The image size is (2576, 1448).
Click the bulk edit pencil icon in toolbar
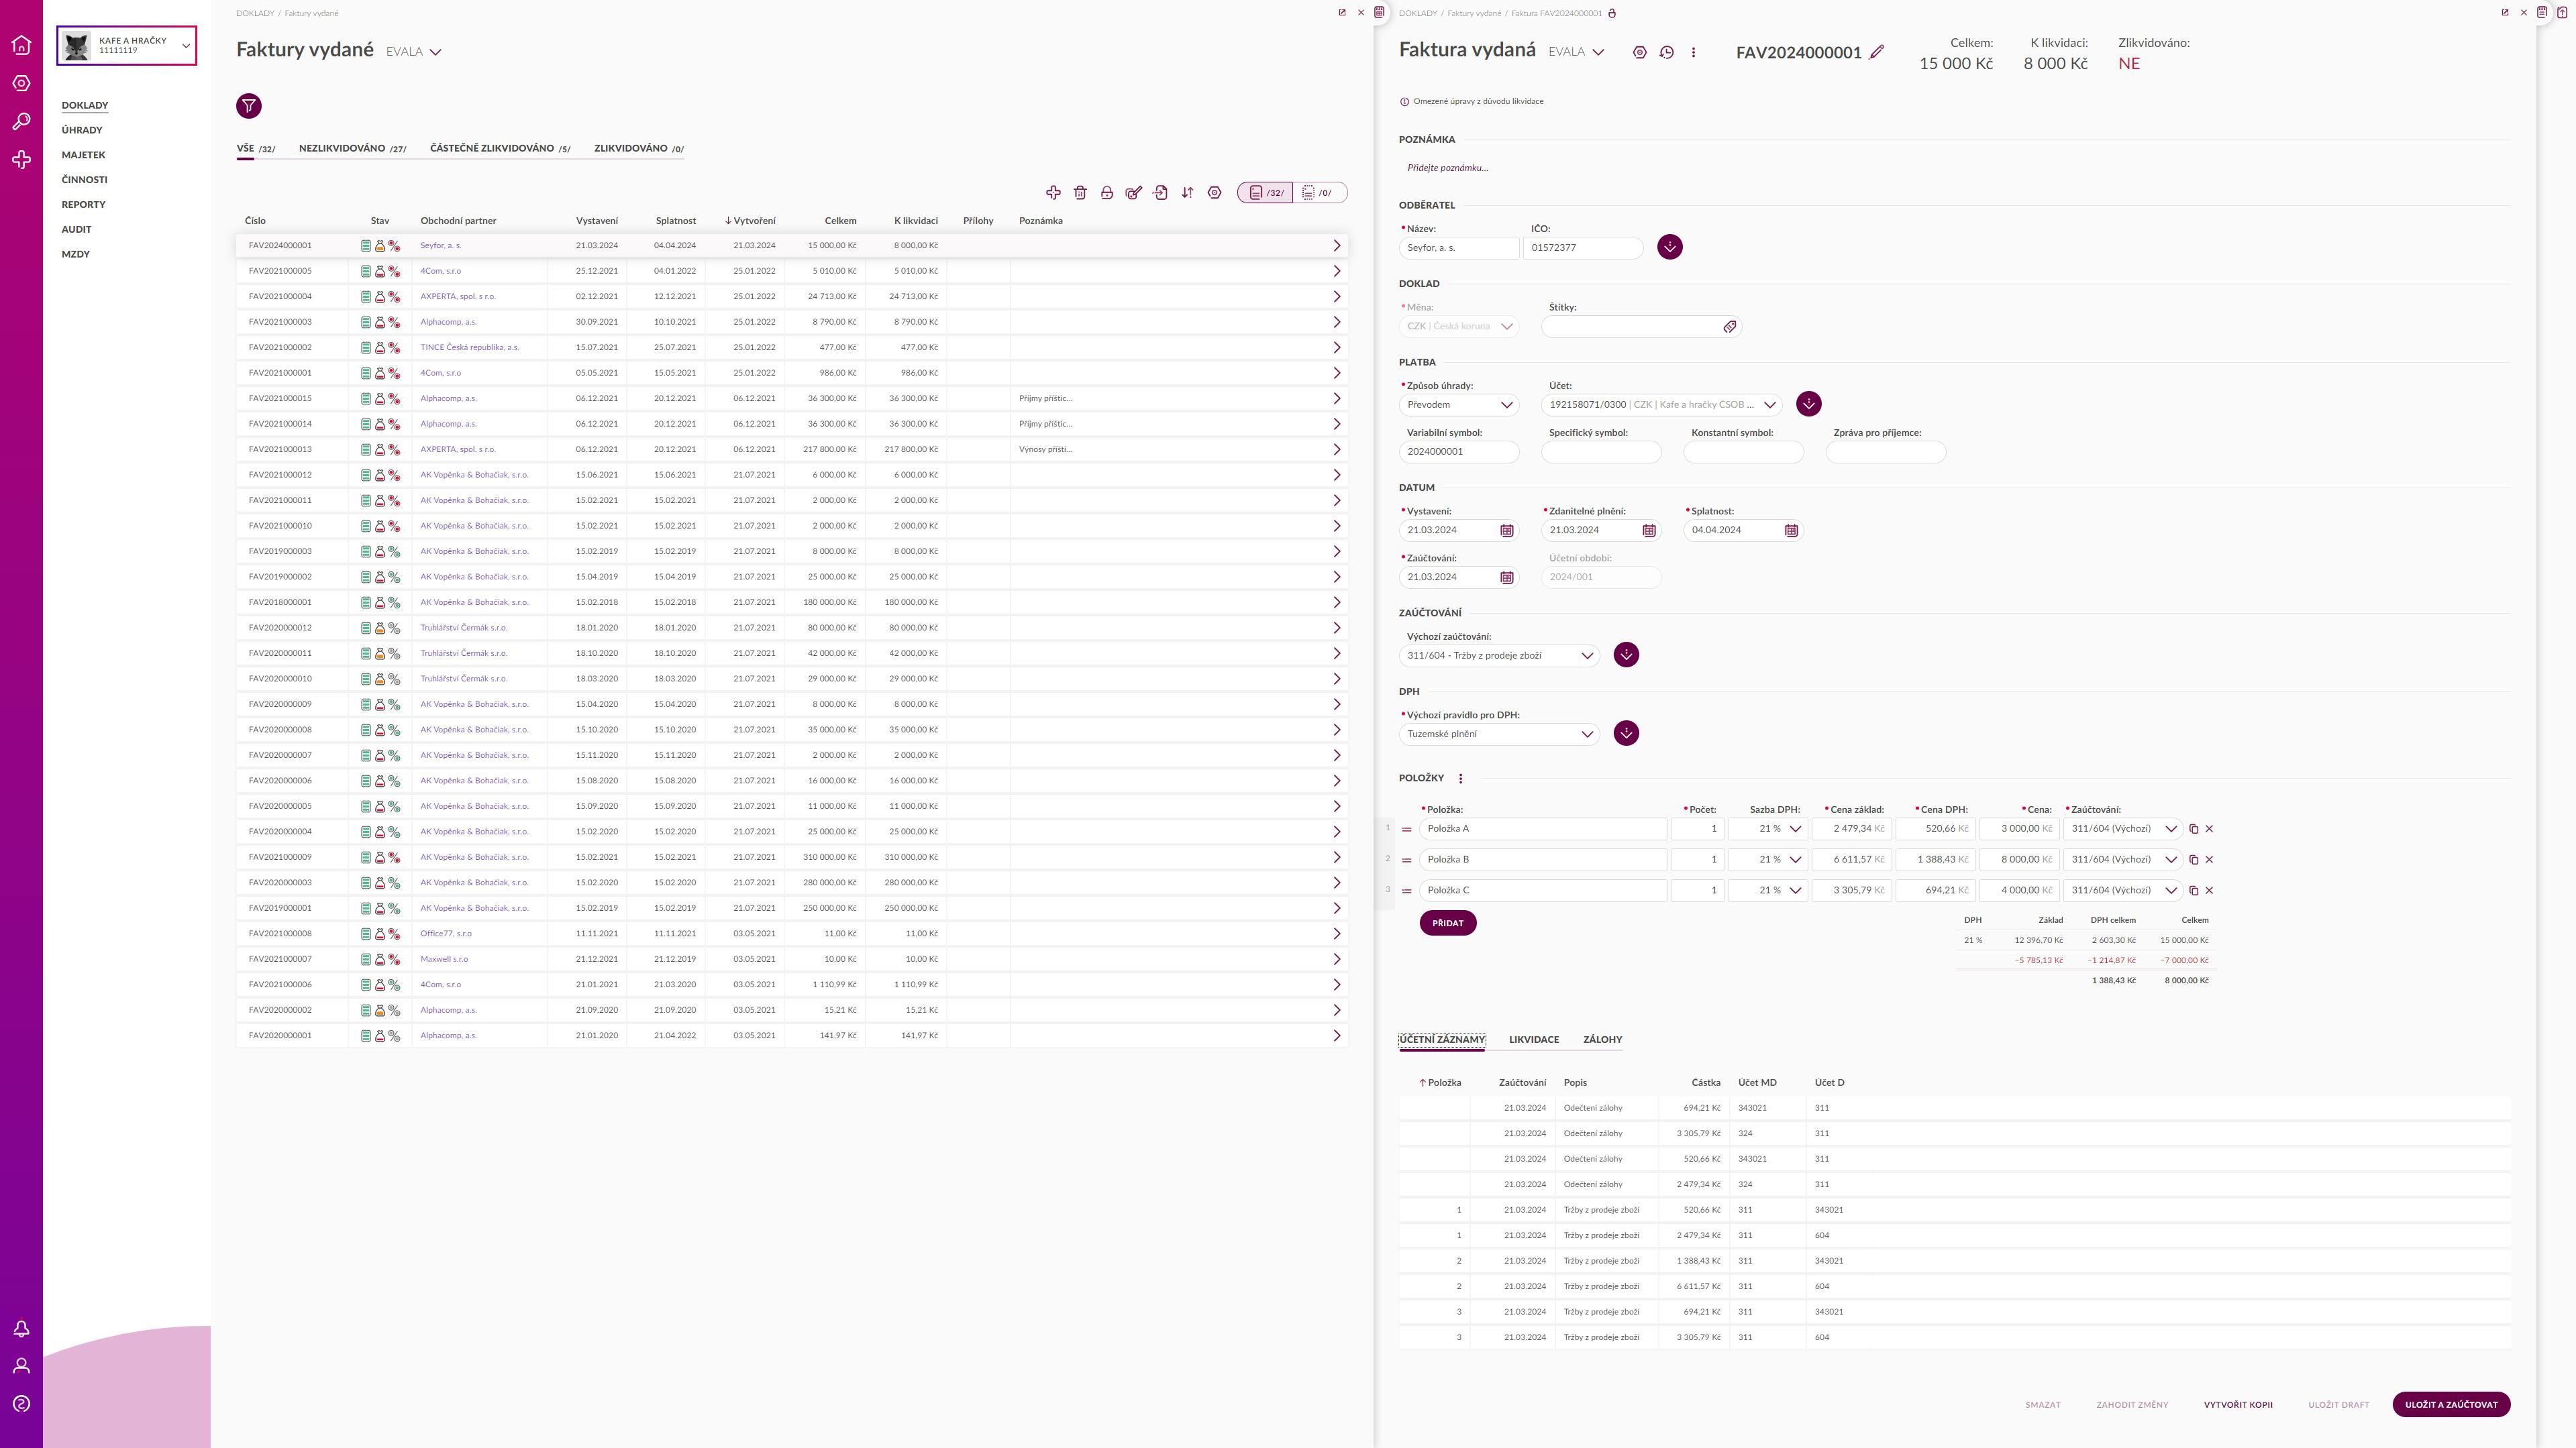coord(1133,193)
